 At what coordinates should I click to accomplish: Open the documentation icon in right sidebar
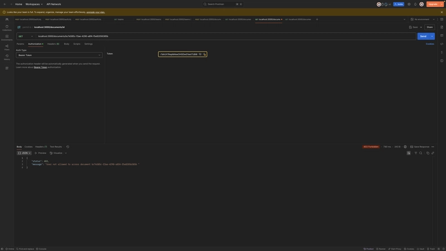tap(442, 27)
